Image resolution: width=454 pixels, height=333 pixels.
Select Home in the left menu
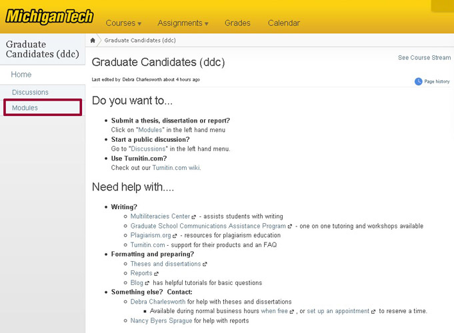pos(21,75)
